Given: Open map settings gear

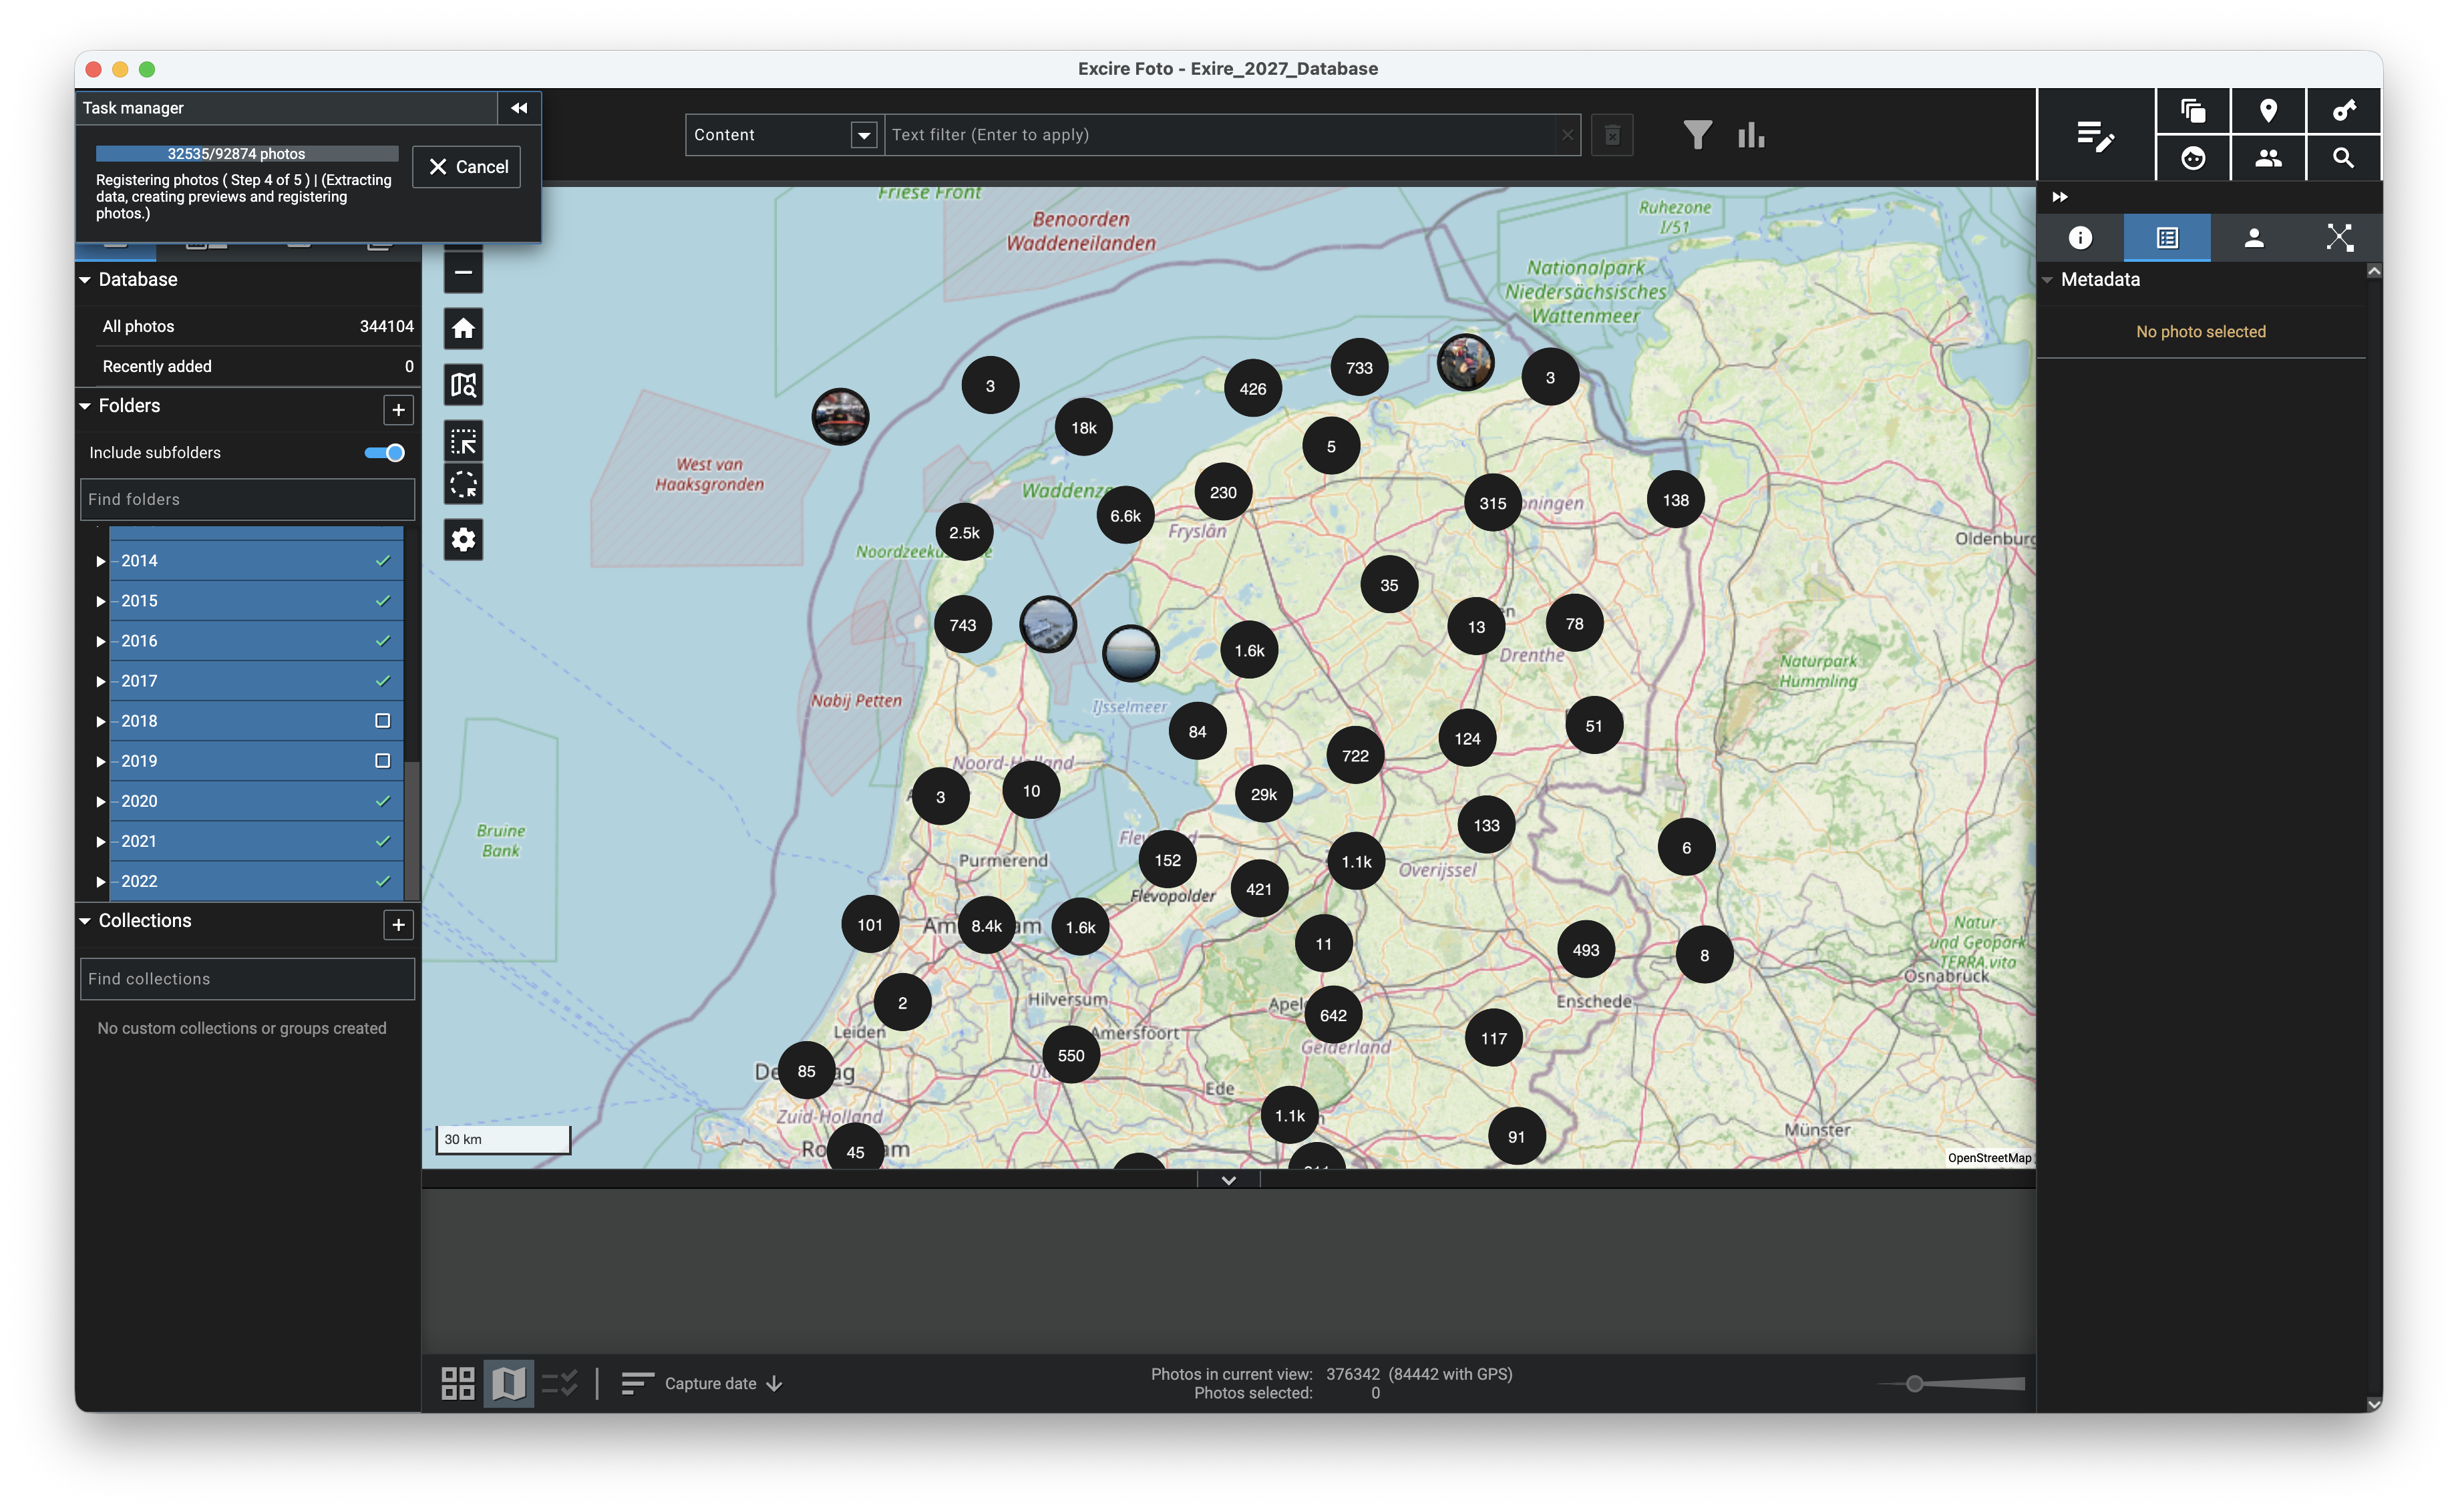Looking at the screenshot, I should pos(463,540).
